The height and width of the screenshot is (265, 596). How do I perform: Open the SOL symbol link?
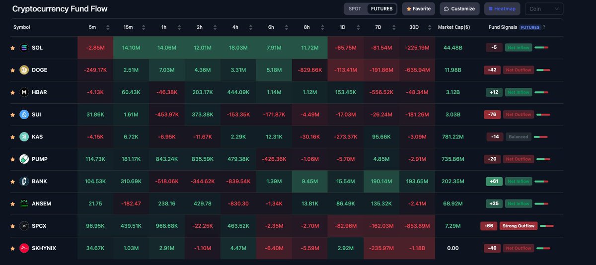(37, 48)
